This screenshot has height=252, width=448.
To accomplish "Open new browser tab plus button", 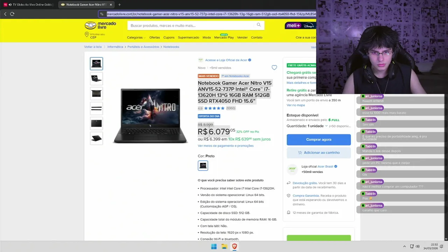I will point(119,5).
